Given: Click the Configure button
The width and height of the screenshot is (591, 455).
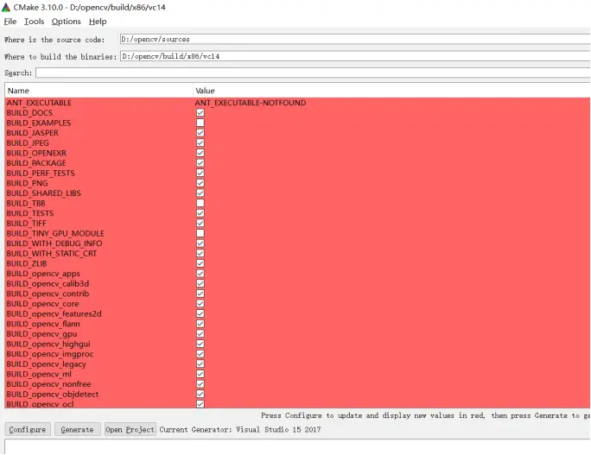Looking at the screenshot, I should tap(28, 429).
